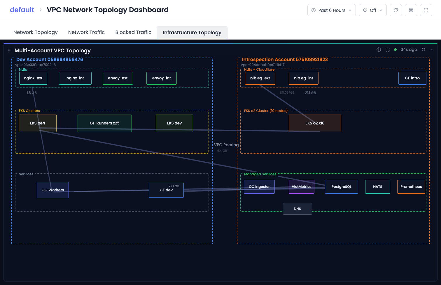Click the VictMetrics node

(302, 187)
